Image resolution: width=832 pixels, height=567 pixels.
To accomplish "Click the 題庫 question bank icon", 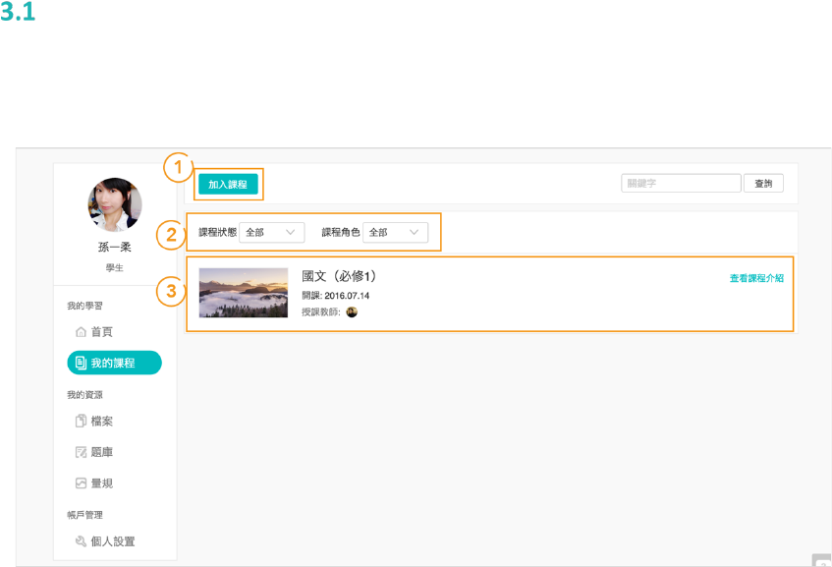I will coord(82,453).
